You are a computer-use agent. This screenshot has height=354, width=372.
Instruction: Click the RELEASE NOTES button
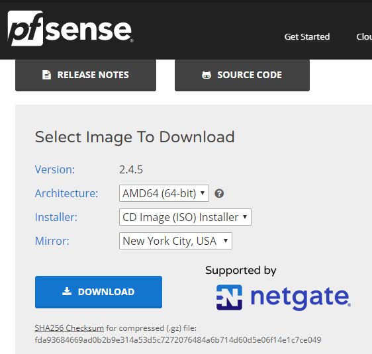coord(85,75)
